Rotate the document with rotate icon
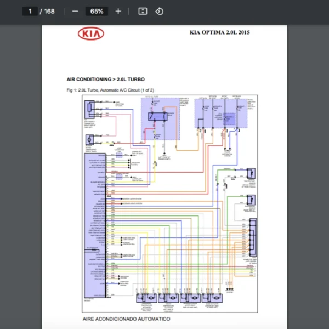The width and height of the screenshot is (329, 329). click(159, 12)
